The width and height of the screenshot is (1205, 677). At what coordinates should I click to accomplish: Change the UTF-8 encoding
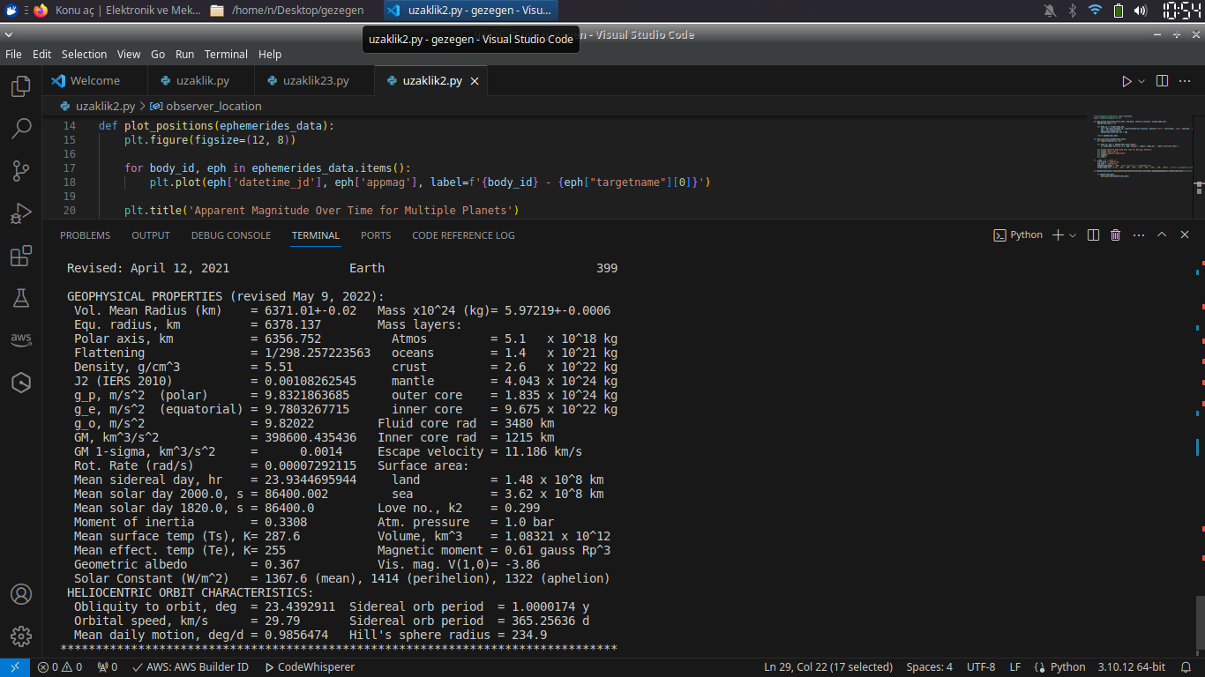[981, 667]
